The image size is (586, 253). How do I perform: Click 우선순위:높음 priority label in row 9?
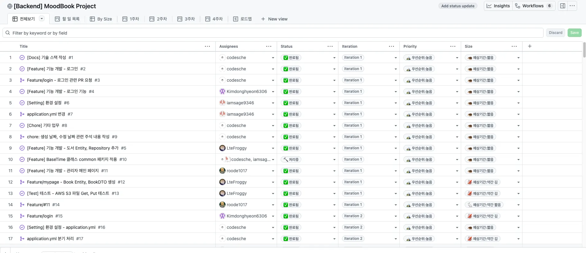[x=419, y=148]
